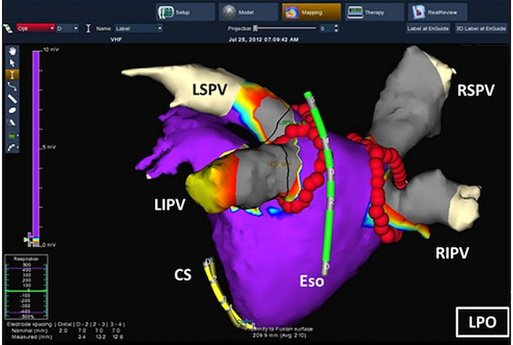Switch to the Setup tab
The height and width of the screenshot is (345, 513).
click(185, 12)
